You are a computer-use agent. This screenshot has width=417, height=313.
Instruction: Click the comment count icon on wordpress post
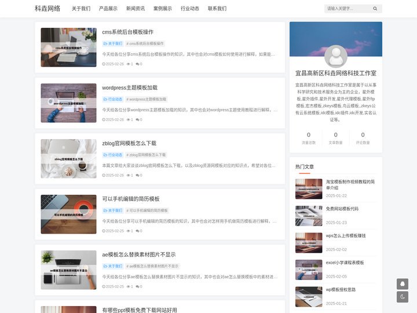[137, 120]
